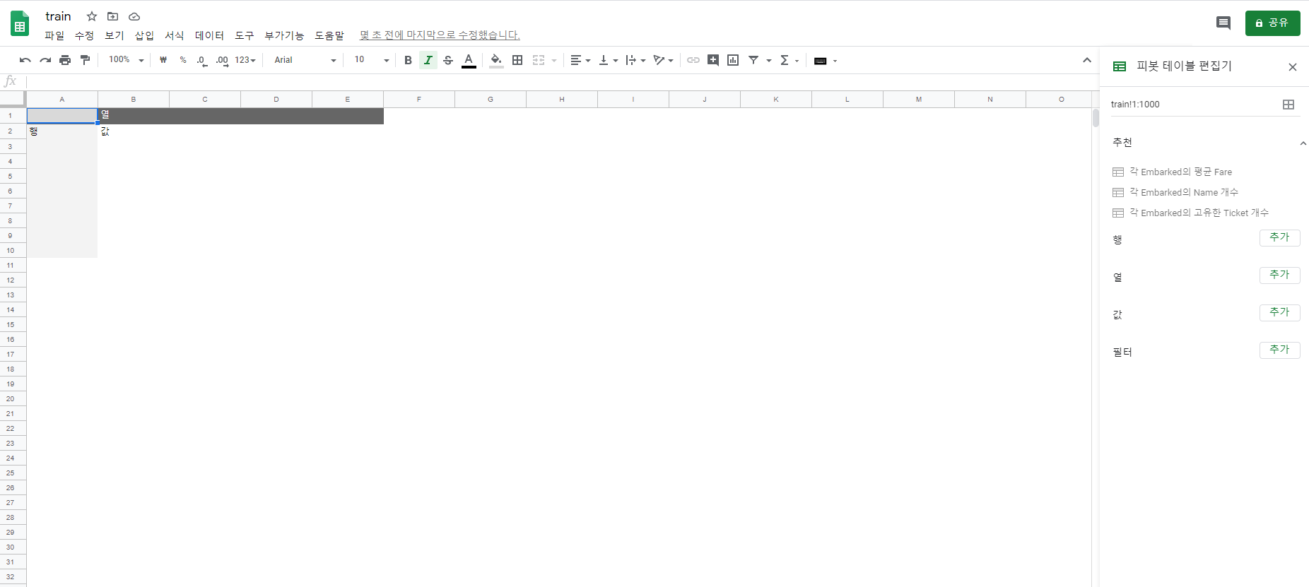Open the last edit history link

pyautogui.click(x=440, y=35)
